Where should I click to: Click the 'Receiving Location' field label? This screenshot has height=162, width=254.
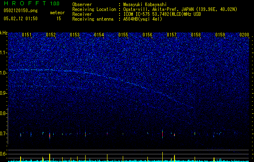coord(94,9)
